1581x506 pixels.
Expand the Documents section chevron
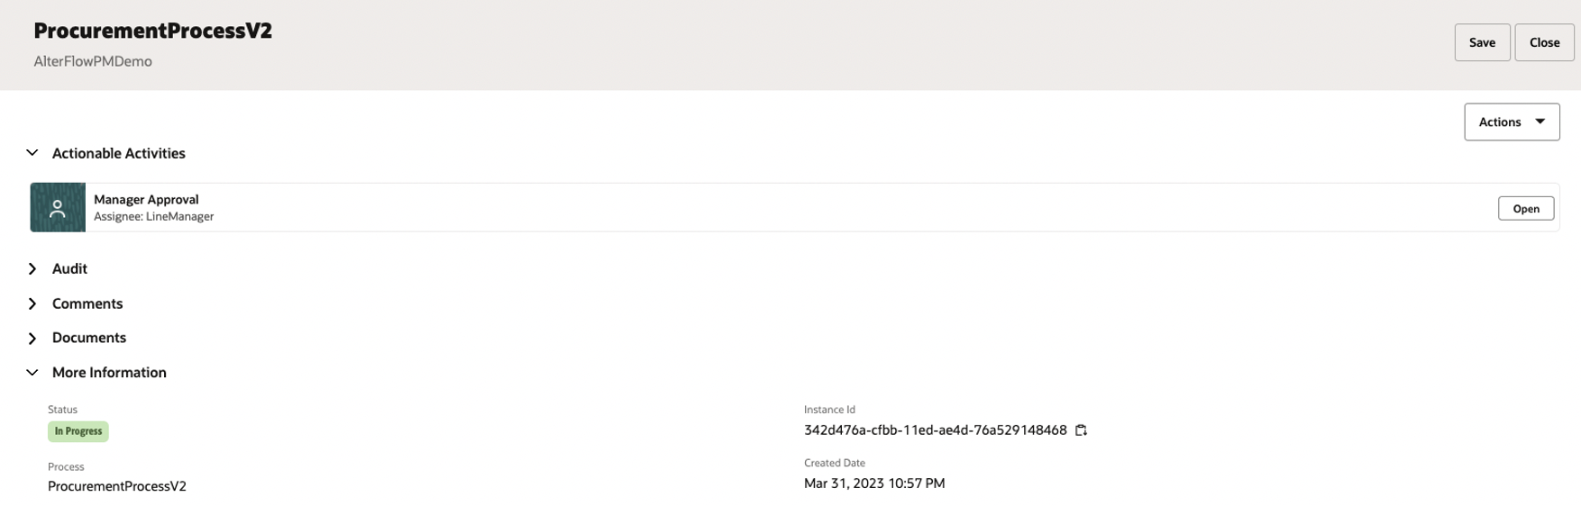(x=32, y=338)
